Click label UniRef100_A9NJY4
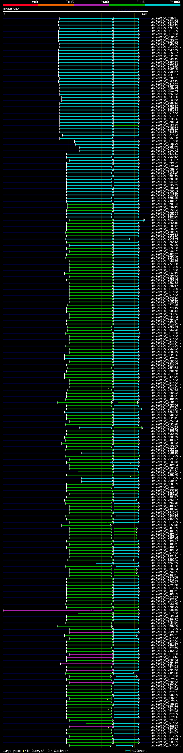This screenshot has height=753, width=183. [x=164, y=88]
